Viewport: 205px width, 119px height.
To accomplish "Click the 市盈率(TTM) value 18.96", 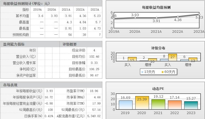I will tap(94, 91).
